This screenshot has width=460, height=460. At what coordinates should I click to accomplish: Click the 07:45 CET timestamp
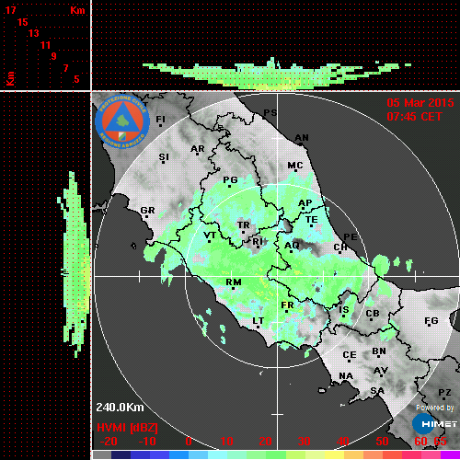[414, 117]
